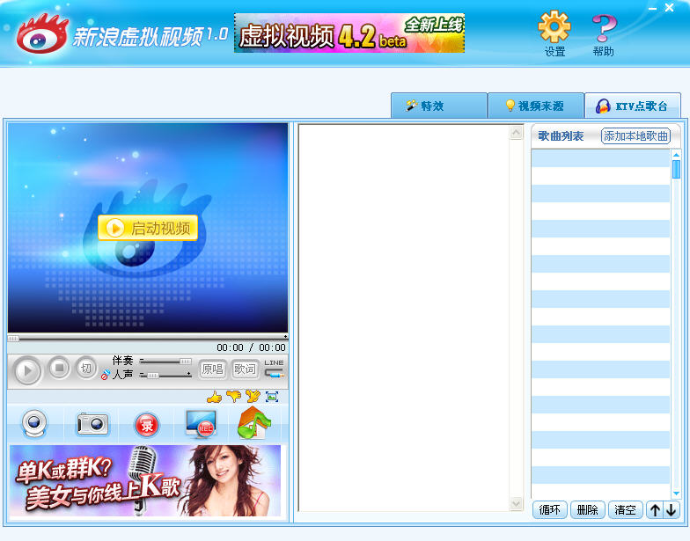Toggle the 人声 mute microphone icon
Image resolution: width=690 pixels, height=541 pixels.
pyautogui.click(x=106, y=375)
